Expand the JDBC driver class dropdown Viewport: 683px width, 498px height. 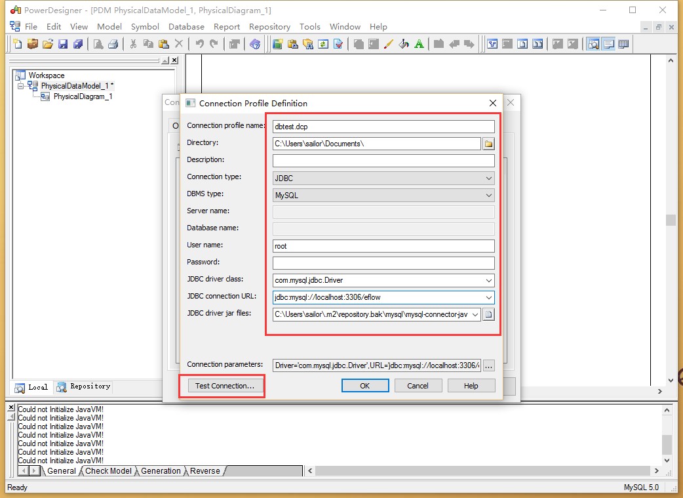point(489,280)
